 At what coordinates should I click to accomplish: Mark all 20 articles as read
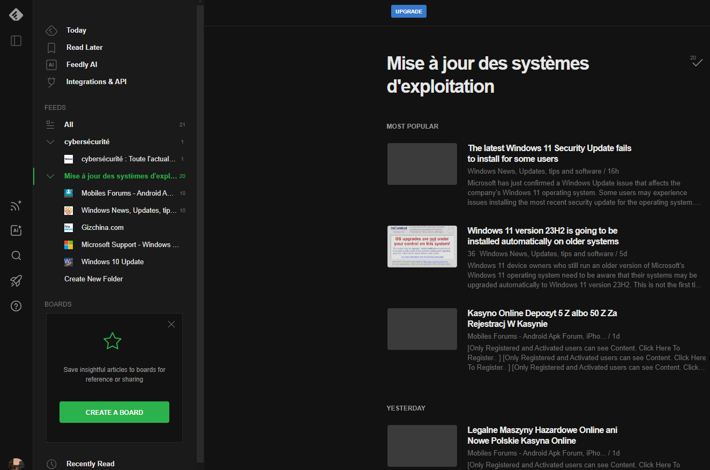697,63
